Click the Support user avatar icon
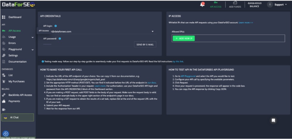 coord(270,5)
